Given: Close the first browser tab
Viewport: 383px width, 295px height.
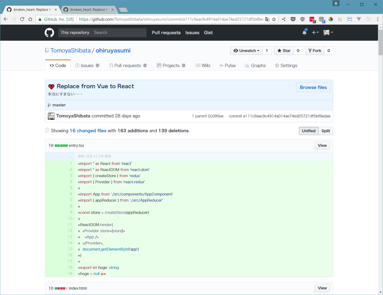Looking at the screenshot, I should (x=56, y=9).
